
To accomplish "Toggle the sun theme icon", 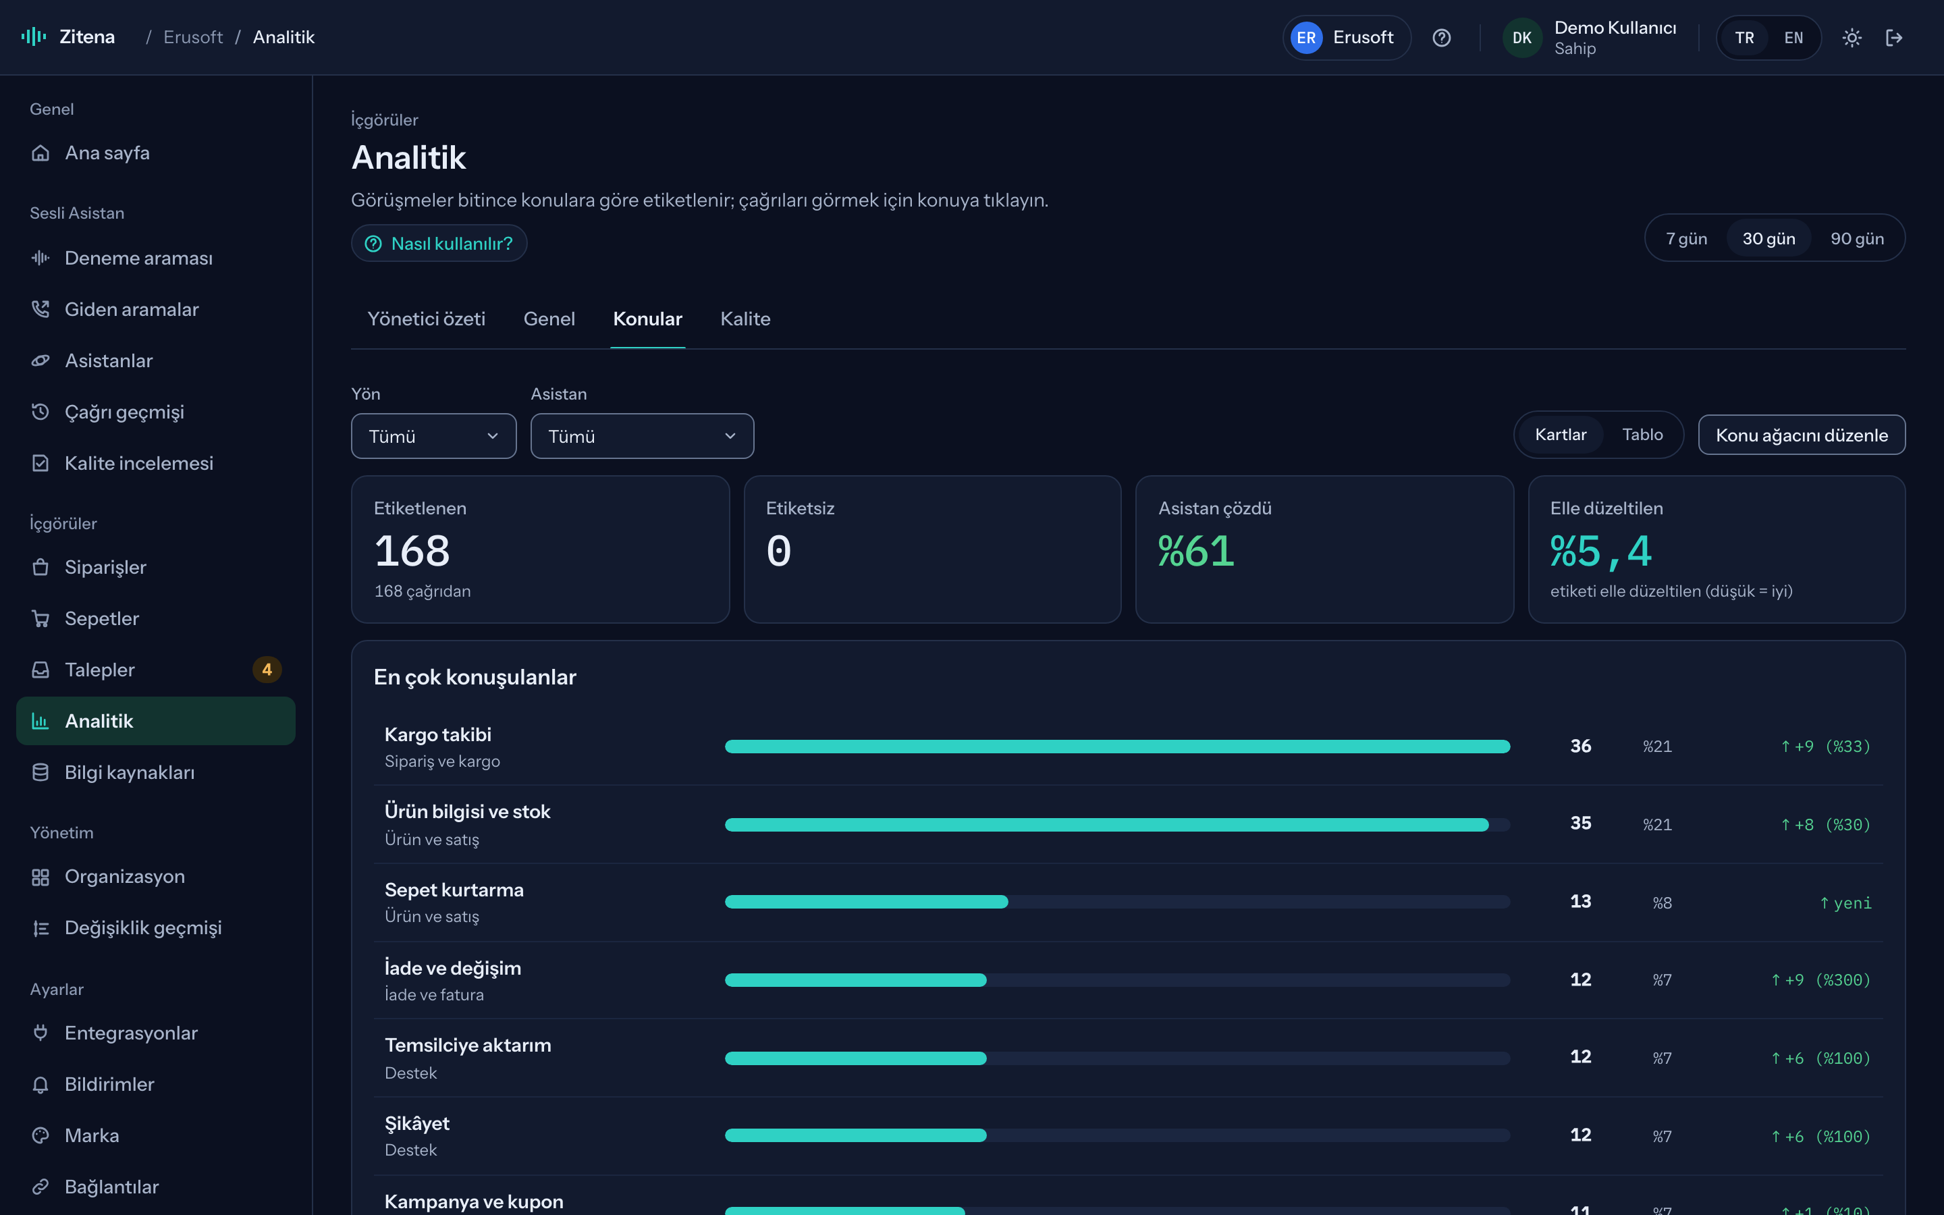I will (1852, 38).
